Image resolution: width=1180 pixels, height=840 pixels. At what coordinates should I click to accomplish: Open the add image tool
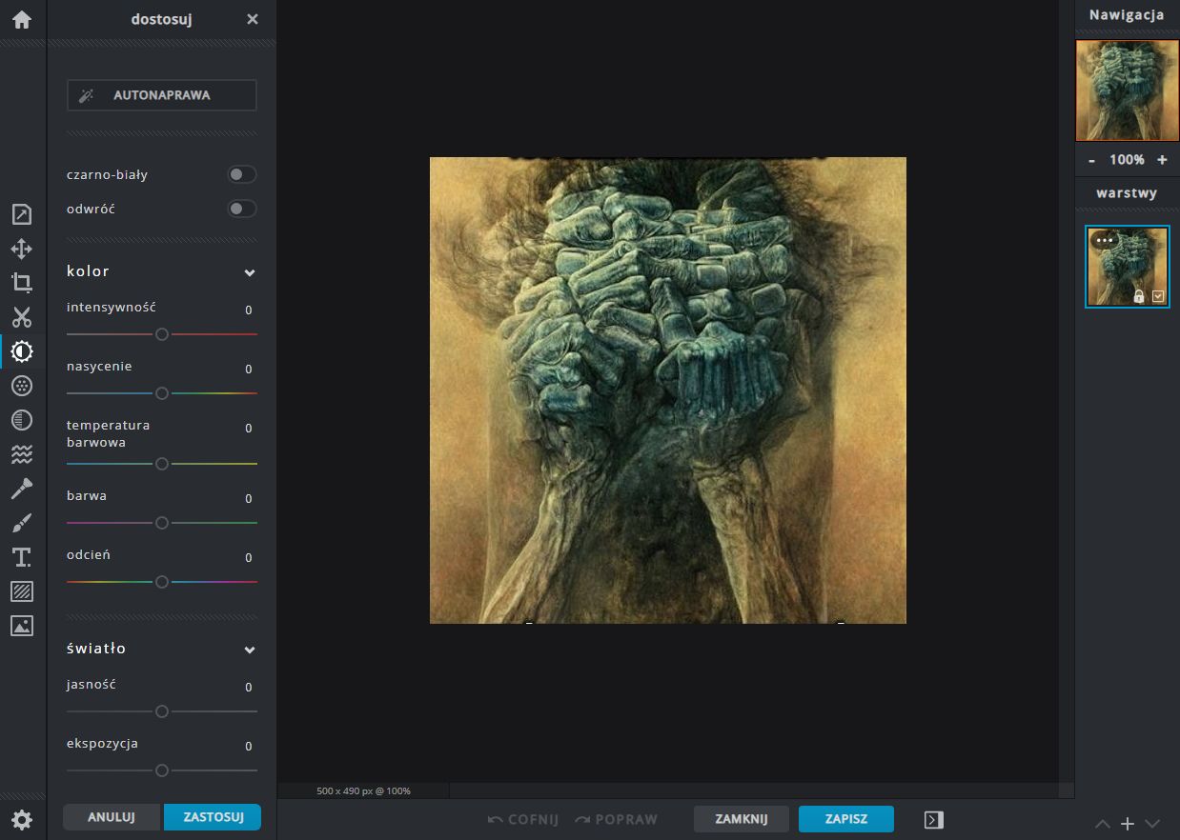pyautogui.click(x=22, y=626)
